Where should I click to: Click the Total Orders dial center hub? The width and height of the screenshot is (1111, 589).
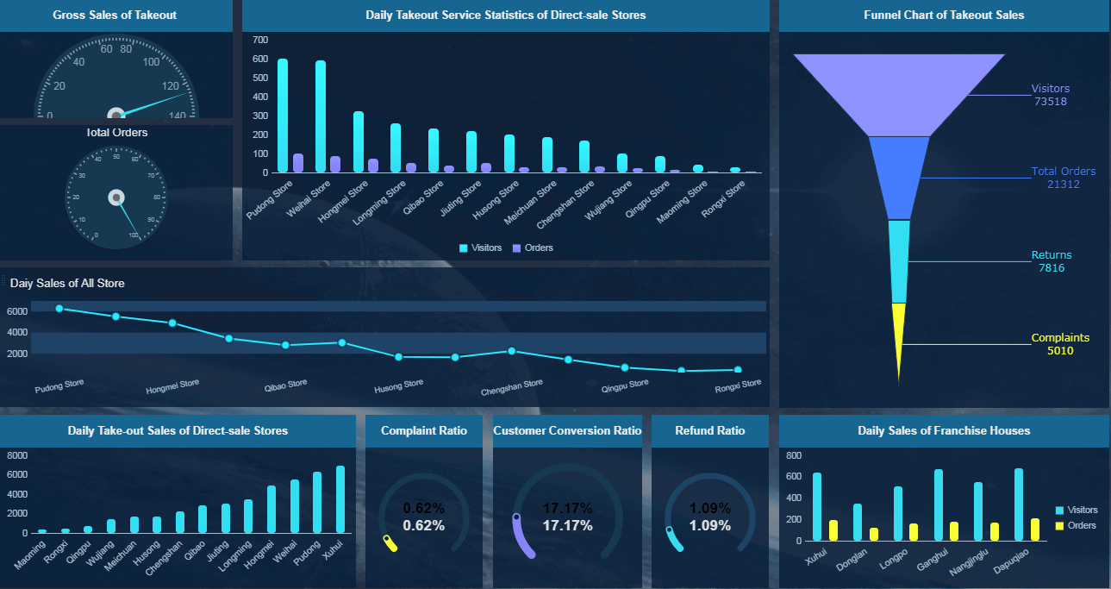tap(116, 198)
